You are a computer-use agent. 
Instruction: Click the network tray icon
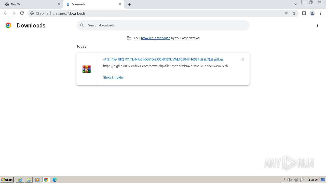coord(296,180)
